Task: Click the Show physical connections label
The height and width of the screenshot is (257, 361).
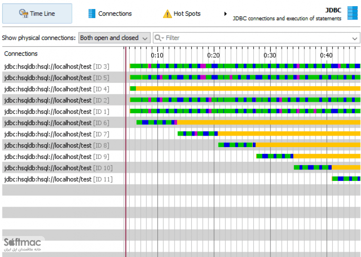Action: (x=39, y=38)
